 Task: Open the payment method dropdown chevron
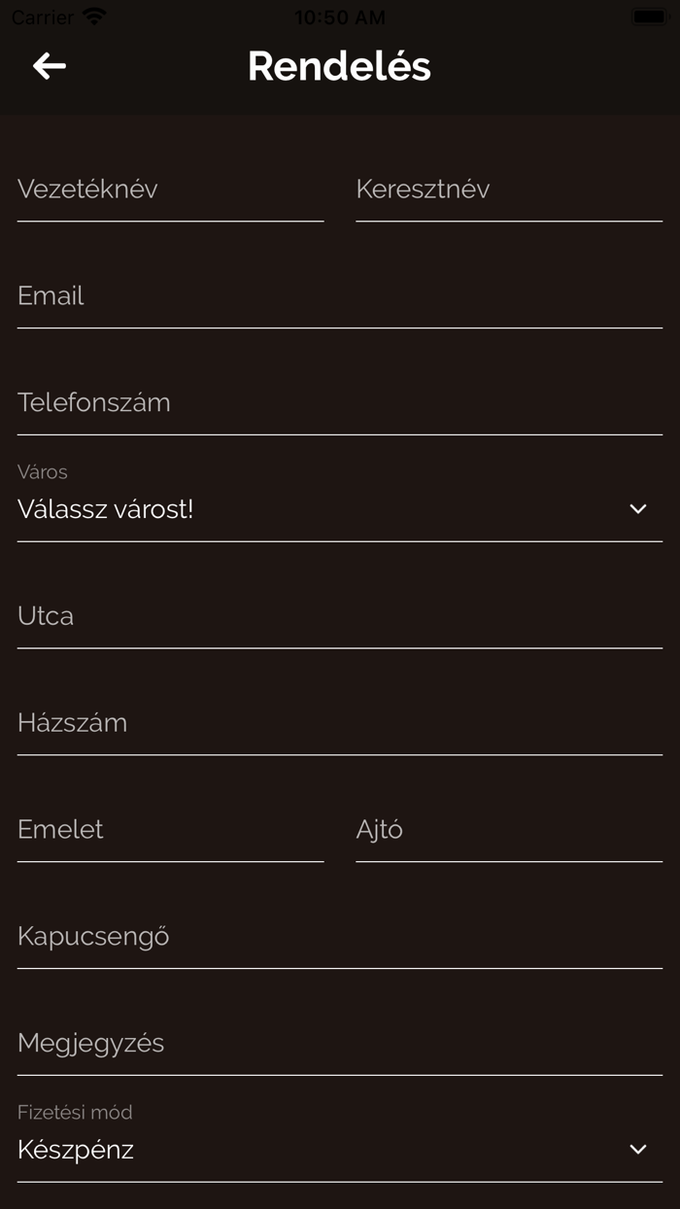pyautogui.click(x=637, y=1150)
